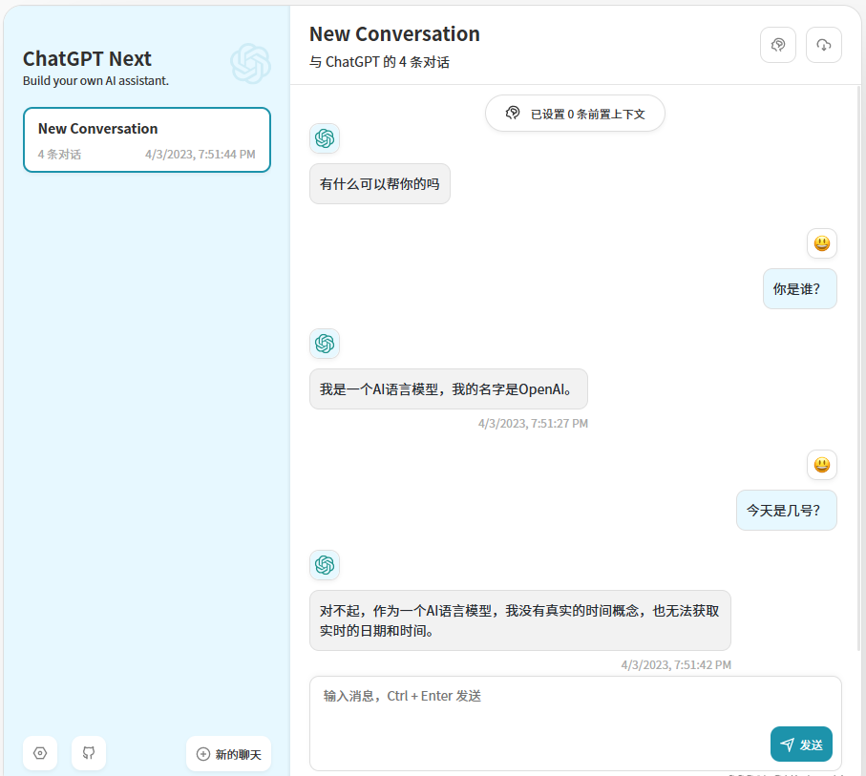
Task: Open the 已设置 0 条前置上下文 context bar
Action: [x=575, y=113]
